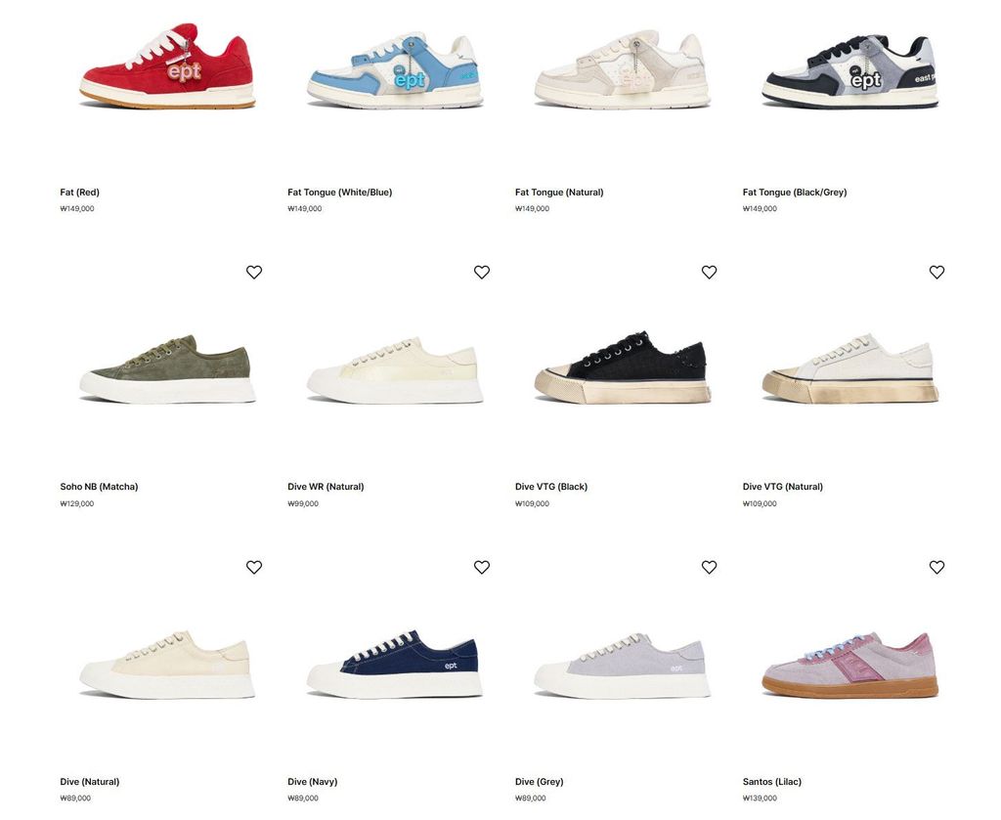Image resolution: width=1001 pixels, height=820 pixels.
Task: Add Dive VTG (Black) to wishlist
Action: point(710,272)
